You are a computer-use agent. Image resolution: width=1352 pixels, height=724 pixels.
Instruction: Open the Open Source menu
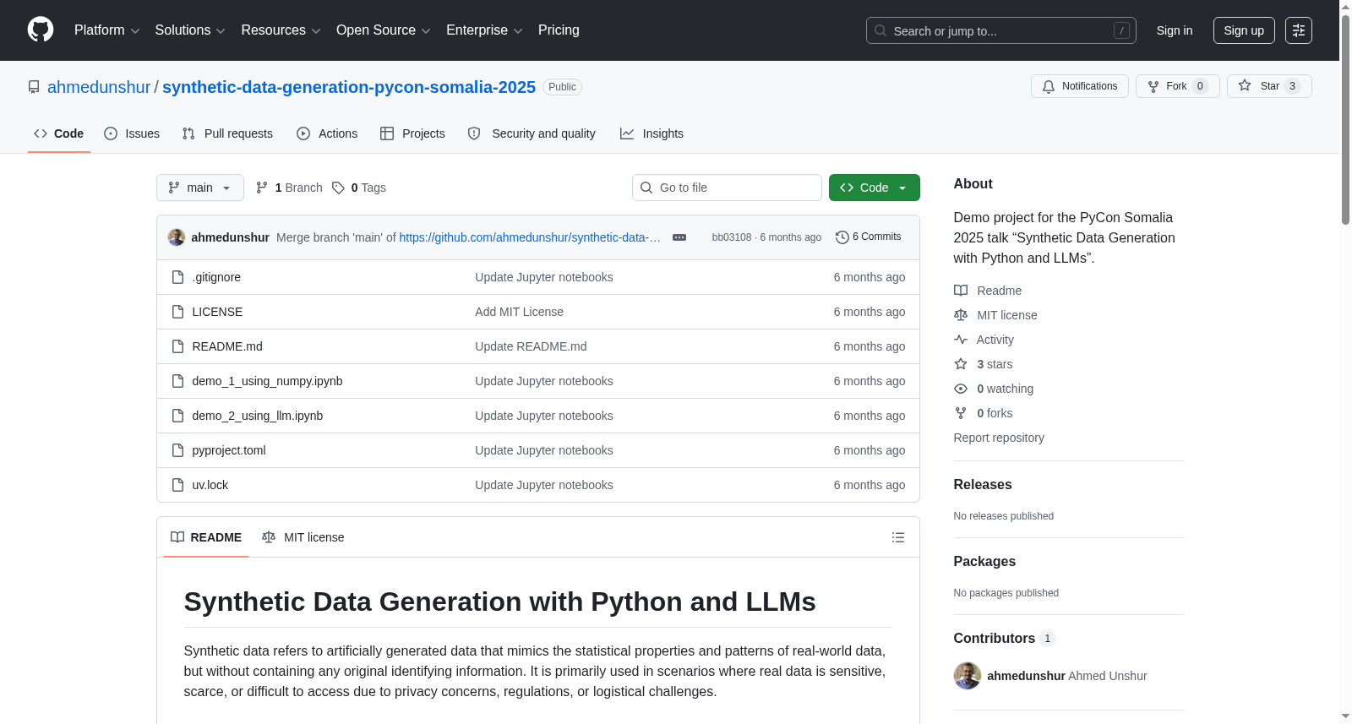[x=384, y=30]
